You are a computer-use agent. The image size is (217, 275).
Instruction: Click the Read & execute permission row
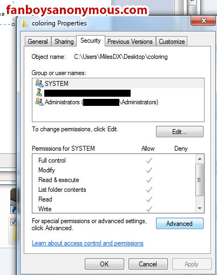coord(114,180)
